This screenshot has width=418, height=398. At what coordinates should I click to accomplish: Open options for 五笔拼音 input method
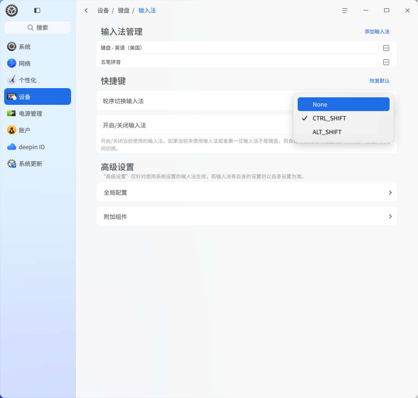[x=386, y=62]
